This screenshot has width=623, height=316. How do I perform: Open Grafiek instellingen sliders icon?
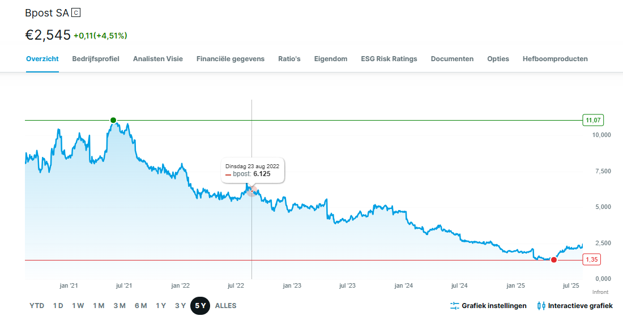tap(454, 306)
